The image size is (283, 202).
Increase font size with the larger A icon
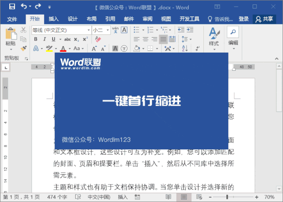94,48
